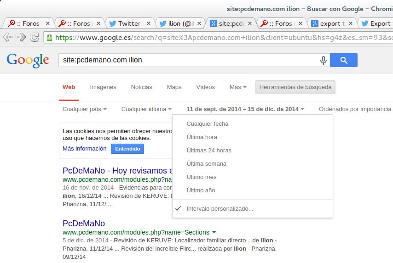This screenshot has width=393, height=263.
Task: Open the PcDeMaNo Hoy revisamos result
Action: pyautogui.click(x=117, y=170)
